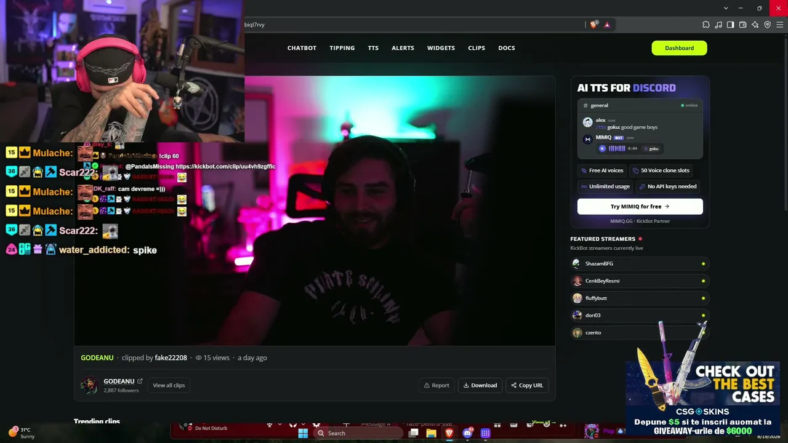788x443 pixels.
Task: Open File Explorer from the taskbar
Action: click(x=432, y=433)
